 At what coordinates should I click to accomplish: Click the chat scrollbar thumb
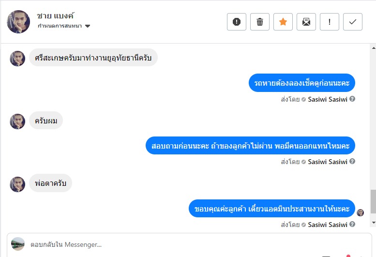[x=374, y=201]
